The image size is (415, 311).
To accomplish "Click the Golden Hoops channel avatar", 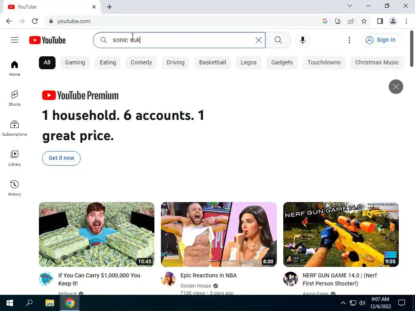I will click(168, 279).
